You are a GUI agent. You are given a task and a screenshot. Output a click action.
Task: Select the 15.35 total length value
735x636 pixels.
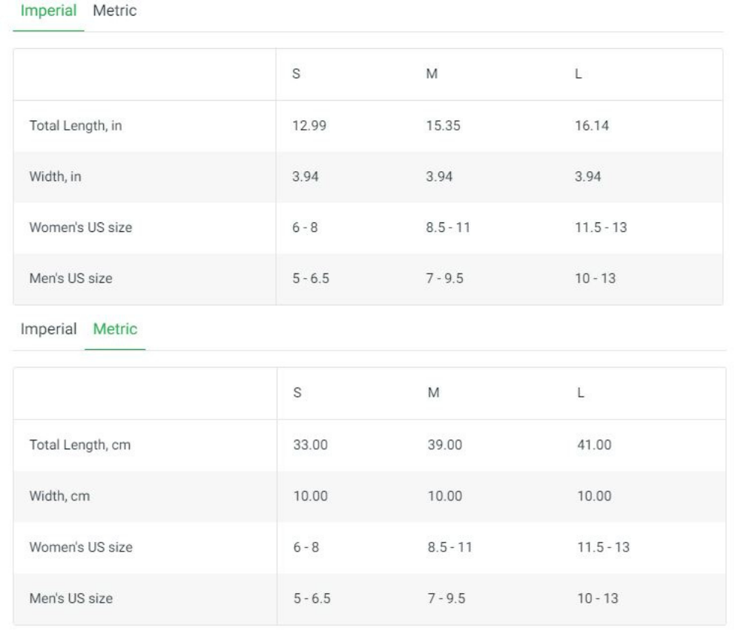(x=444, y=126)
